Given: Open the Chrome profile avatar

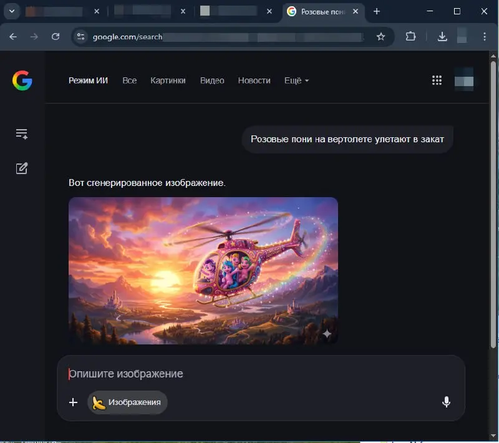Looking at the screenshot, I should point(462,36).
